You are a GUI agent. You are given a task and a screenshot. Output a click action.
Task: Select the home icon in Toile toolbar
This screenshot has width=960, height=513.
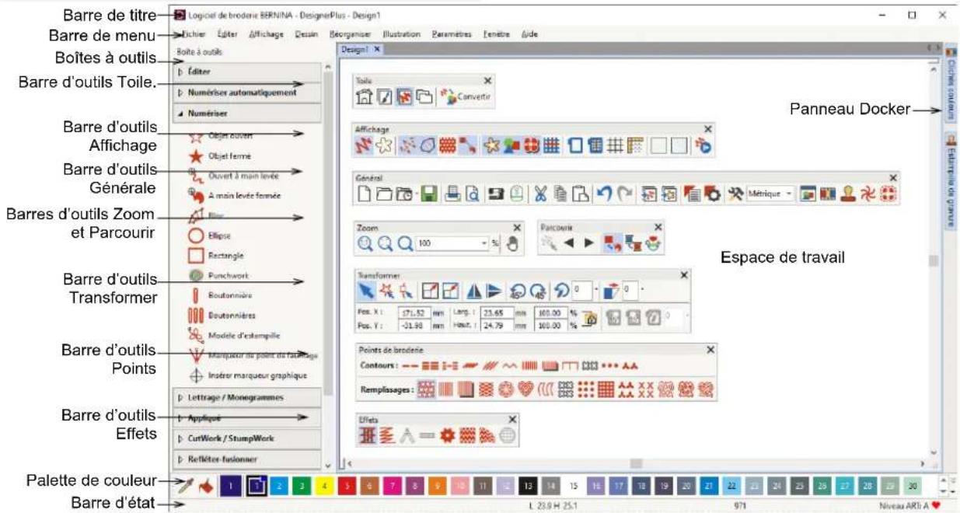tap(365, 98)
